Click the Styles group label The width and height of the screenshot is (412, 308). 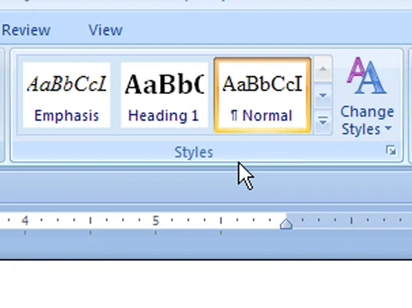pyautogui.click(x=193, y=152)
